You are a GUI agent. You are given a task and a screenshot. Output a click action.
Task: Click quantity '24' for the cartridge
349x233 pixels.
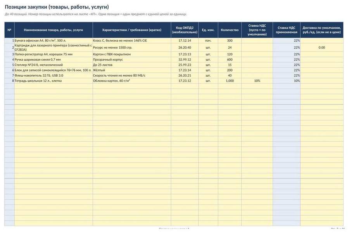(x=230, y=48)
